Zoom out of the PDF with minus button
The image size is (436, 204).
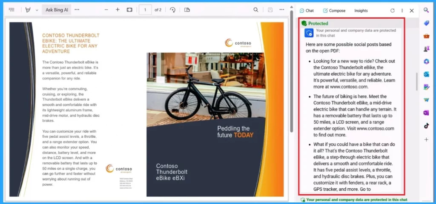(x=106, y=10)
